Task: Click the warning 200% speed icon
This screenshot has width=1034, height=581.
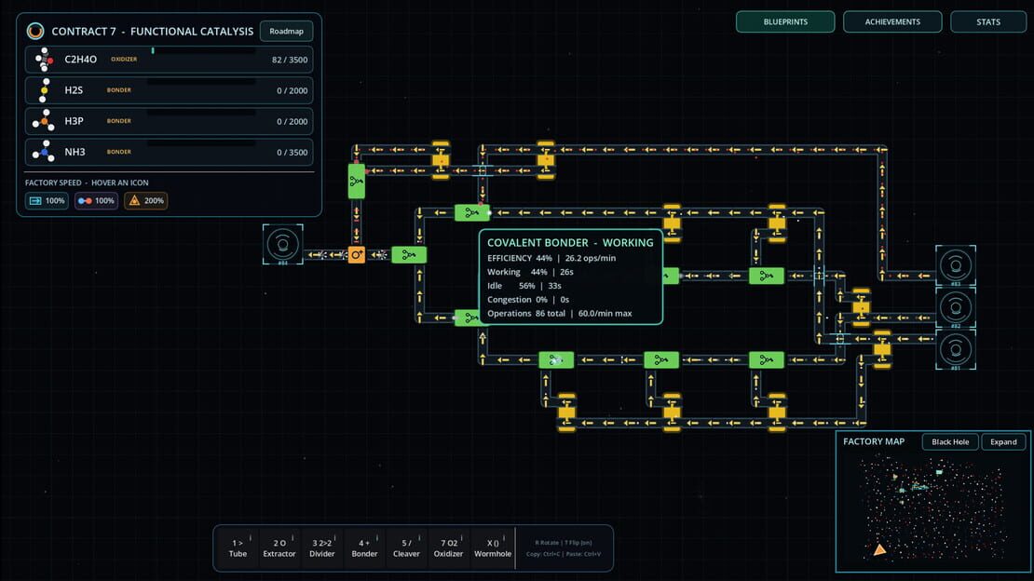Action: click(x=145, y=200)
